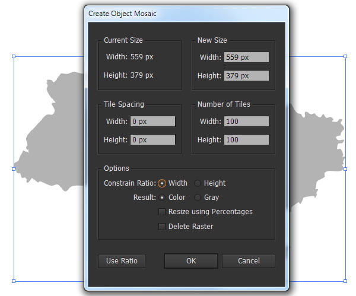Choose Gray result radio button
The width and height of the screenshot is (356, 296).
click(198, 198)
